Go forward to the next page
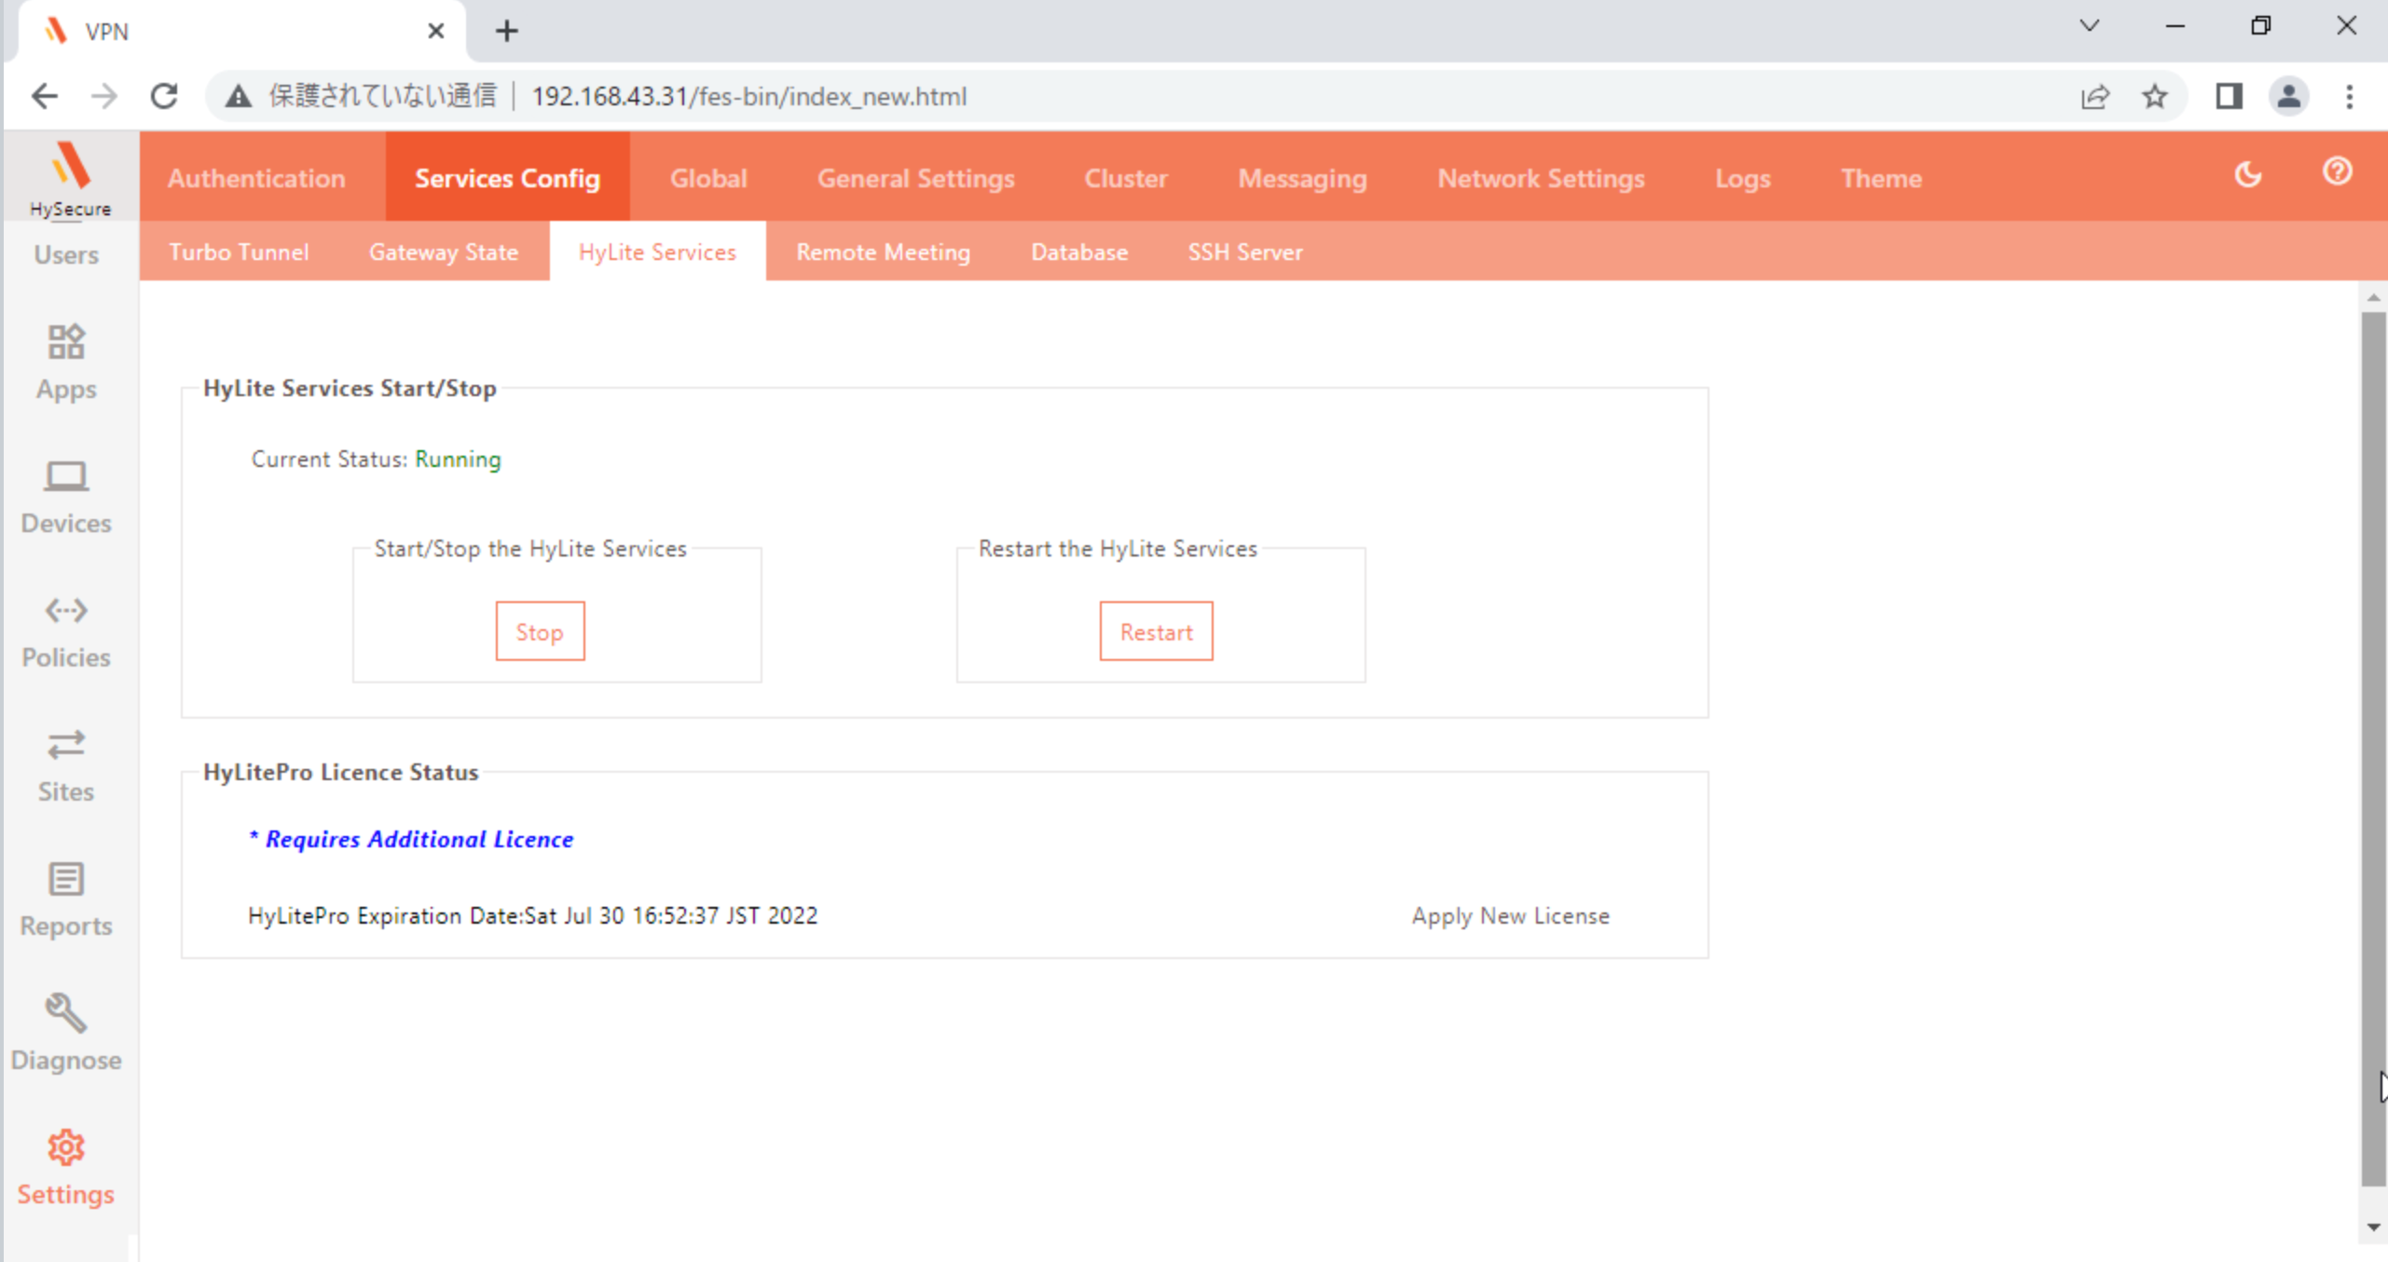Image resolution: width=2388 pixels, height=1262 pixels. pos(104,96)
